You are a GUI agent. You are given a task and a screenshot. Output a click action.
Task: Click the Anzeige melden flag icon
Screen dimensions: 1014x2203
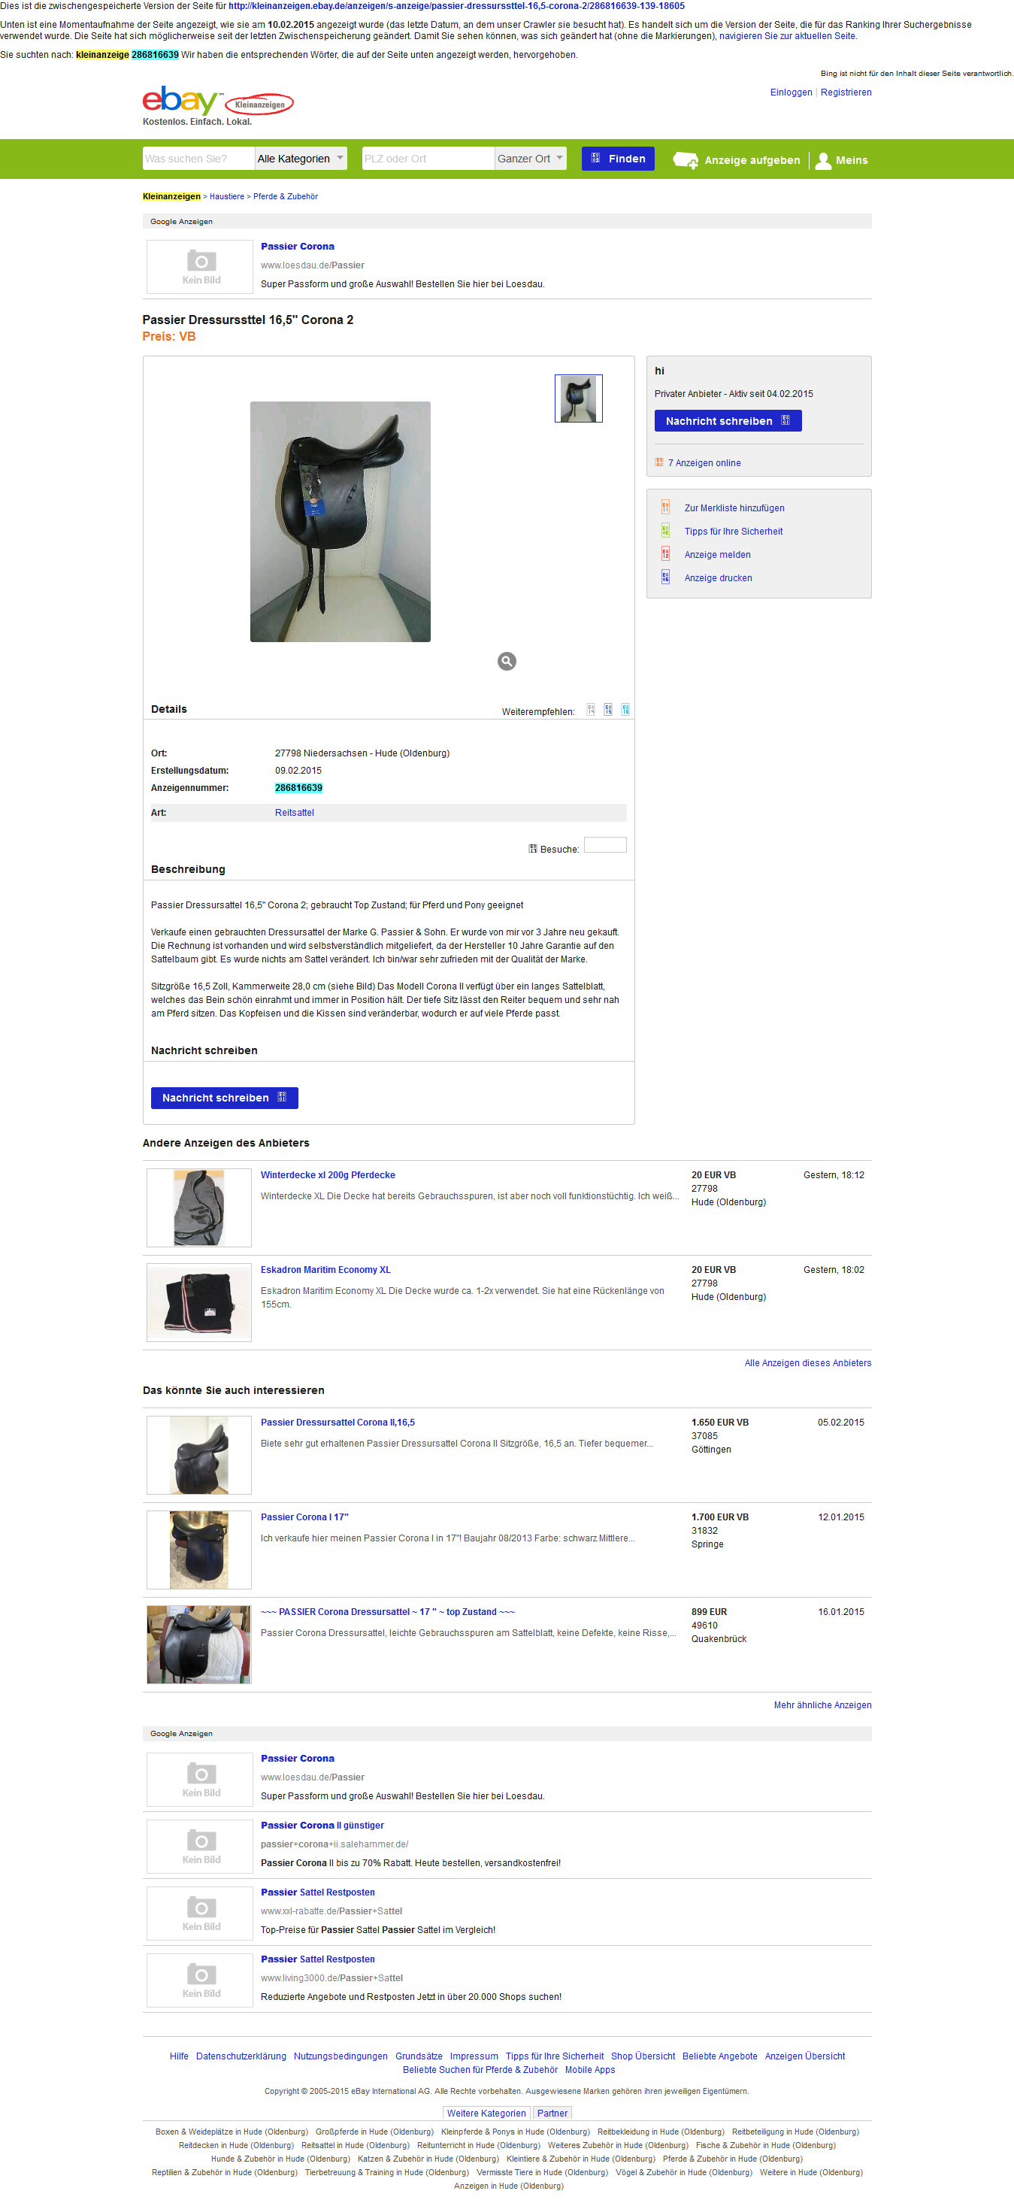665,554
